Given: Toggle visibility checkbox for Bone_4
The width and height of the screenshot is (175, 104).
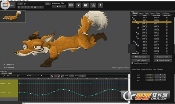Looking at the screenshot, I should pyautogui.click(x=134, y=41).
